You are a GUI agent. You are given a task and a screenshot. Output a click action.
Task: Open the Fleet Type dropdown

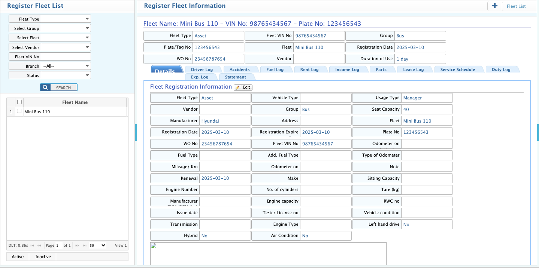pyautogui.click(x=66, y=19)
